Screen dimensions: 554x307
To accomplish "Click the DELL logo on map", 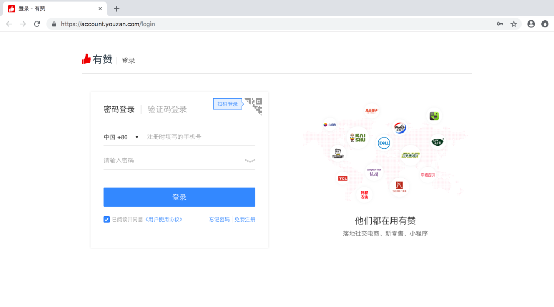I will point(384,143).
